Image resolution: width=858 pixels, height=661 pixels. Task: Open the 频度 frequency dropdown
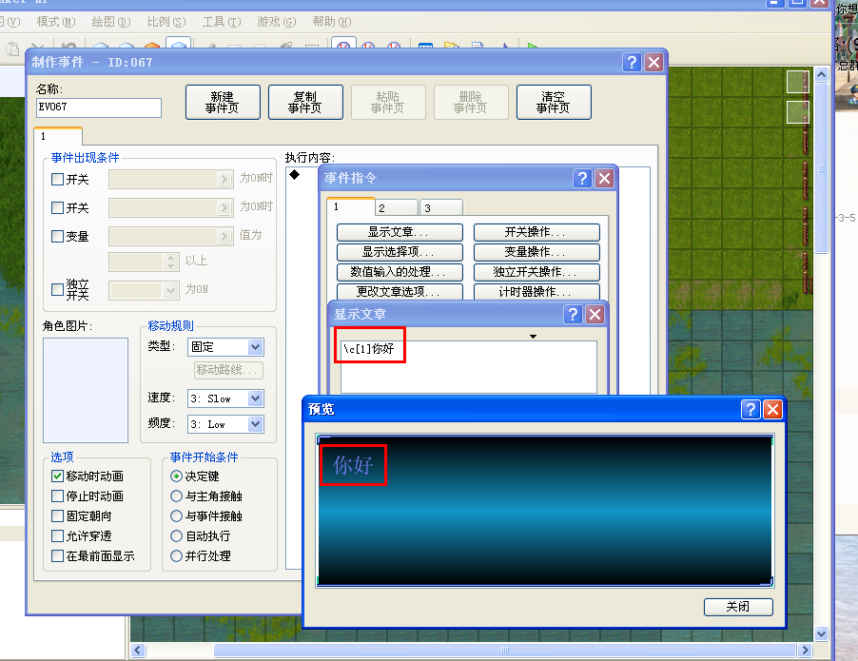pyautogui.click(x=255, y=424)
